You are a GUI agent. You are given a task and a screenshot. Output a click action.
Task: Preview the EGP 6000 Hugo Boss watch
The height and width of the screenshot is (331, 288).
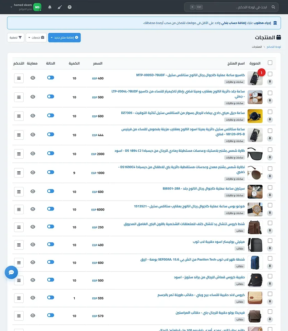tap(33, 209)
